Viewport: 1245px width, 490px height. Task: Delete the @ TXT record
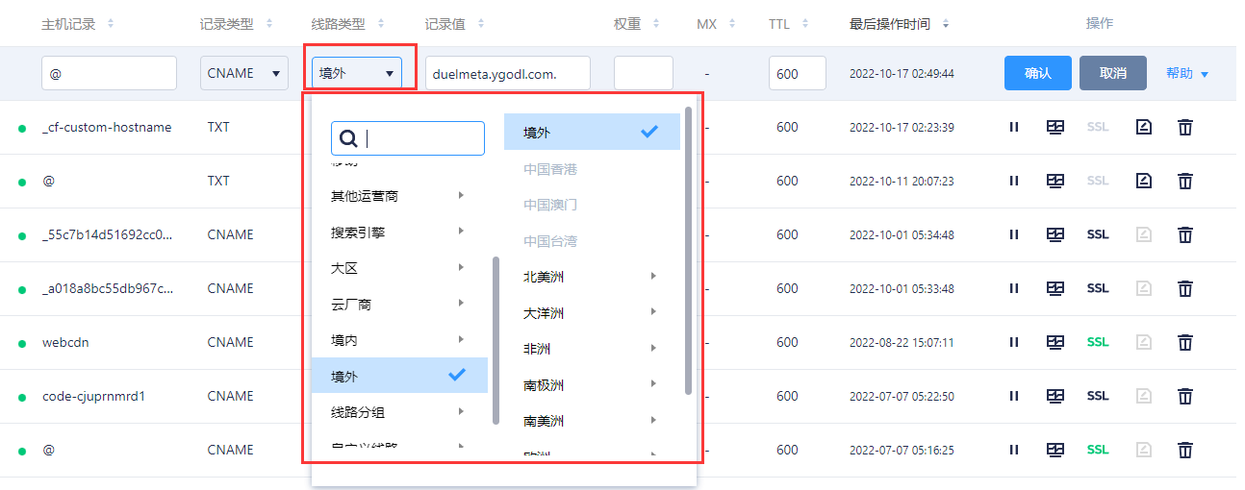[x=1185, y=181]
